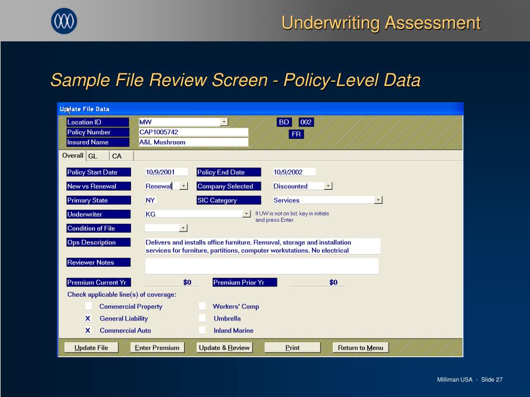Switch to the Overall tab

pyautogui.click(x=72, y=156)
